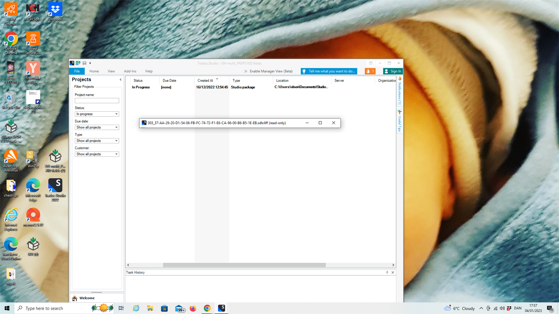Open Google Chrome from the taskbar
This screenshot has height=314, width=559.
tap(207, 308)
